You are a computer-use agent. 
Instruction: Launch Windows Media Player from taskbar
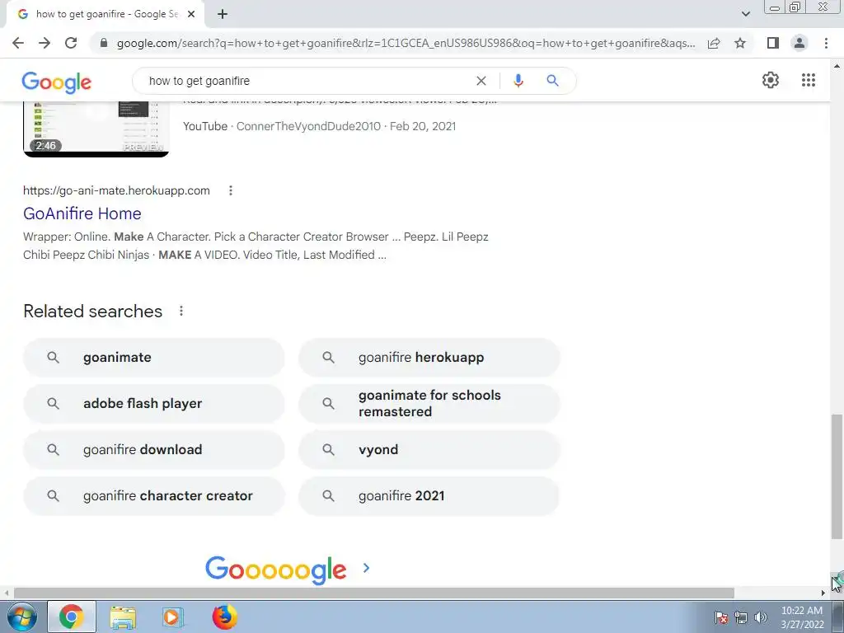click(x=172, y=617)
